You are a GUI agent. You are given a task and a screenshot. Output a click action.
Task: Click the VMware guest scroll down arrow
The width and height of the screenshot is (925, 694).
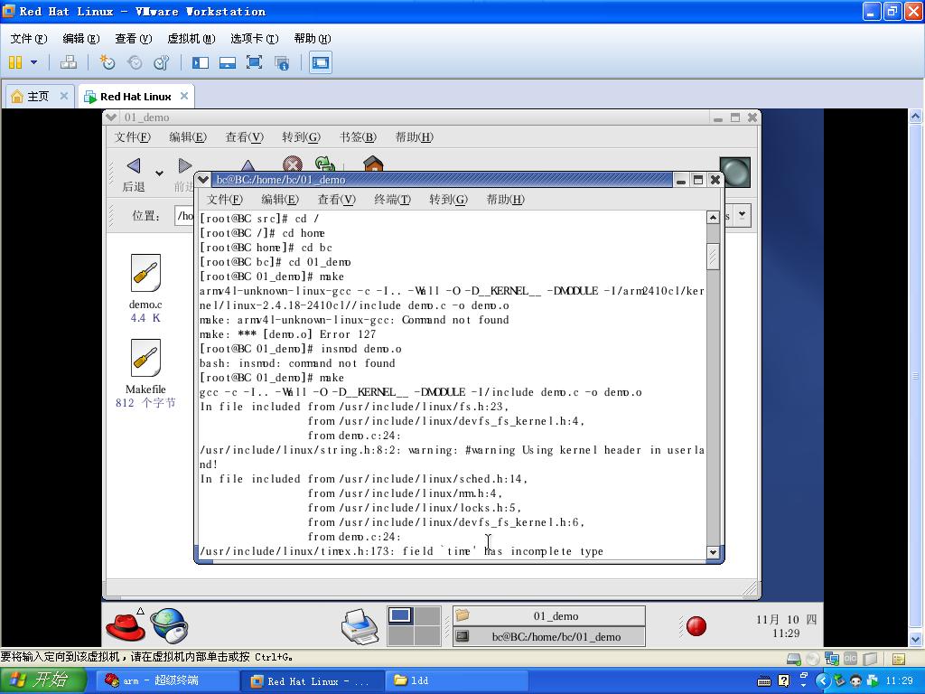coord(915,639)
